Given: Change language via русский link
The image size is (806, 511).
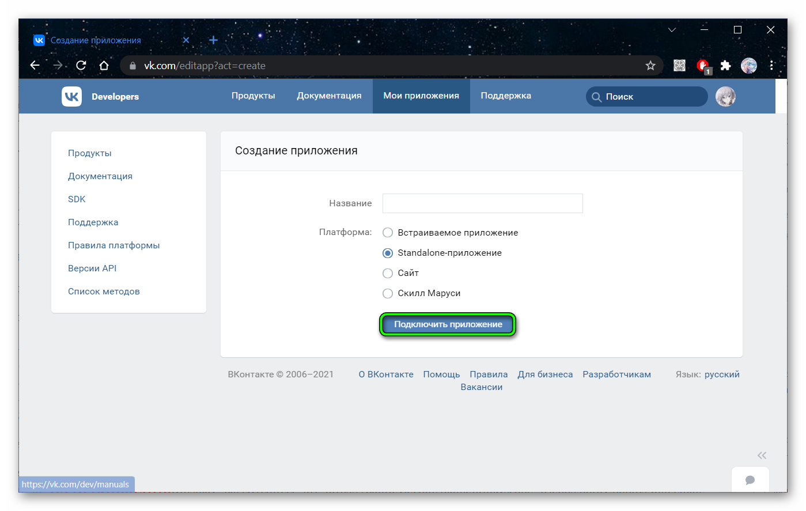Looking at the screenshot, I should coord(722,374).
